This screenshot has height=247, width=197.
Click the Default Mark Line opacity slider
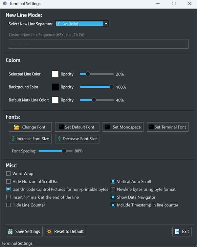pyautogui.click(x=94, y=100)
